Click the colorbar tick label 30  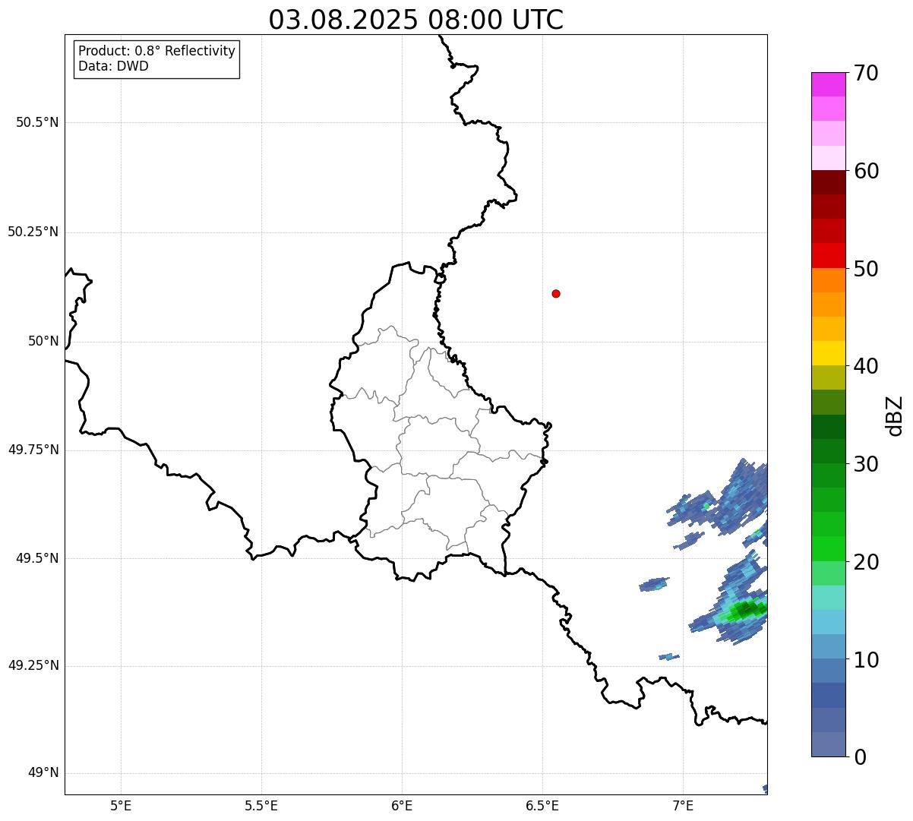(866, 464)
